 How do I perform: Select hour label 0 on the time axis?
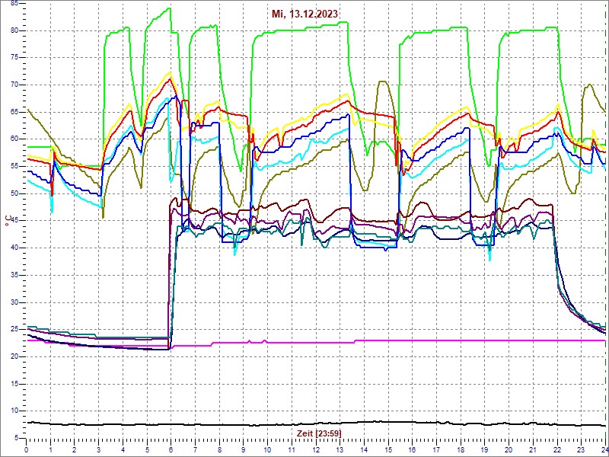pos(26,449)
